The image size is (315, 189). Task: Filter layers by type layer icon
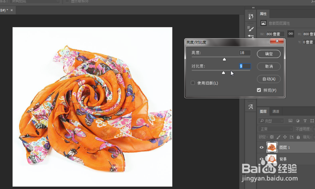point(305,121)
